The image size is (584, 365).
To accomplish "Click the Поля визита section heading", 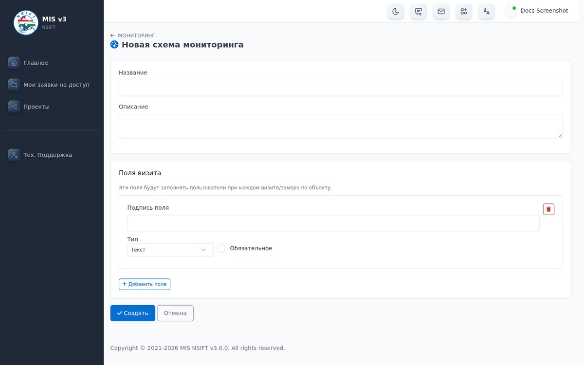I will [x=140, y=173].
